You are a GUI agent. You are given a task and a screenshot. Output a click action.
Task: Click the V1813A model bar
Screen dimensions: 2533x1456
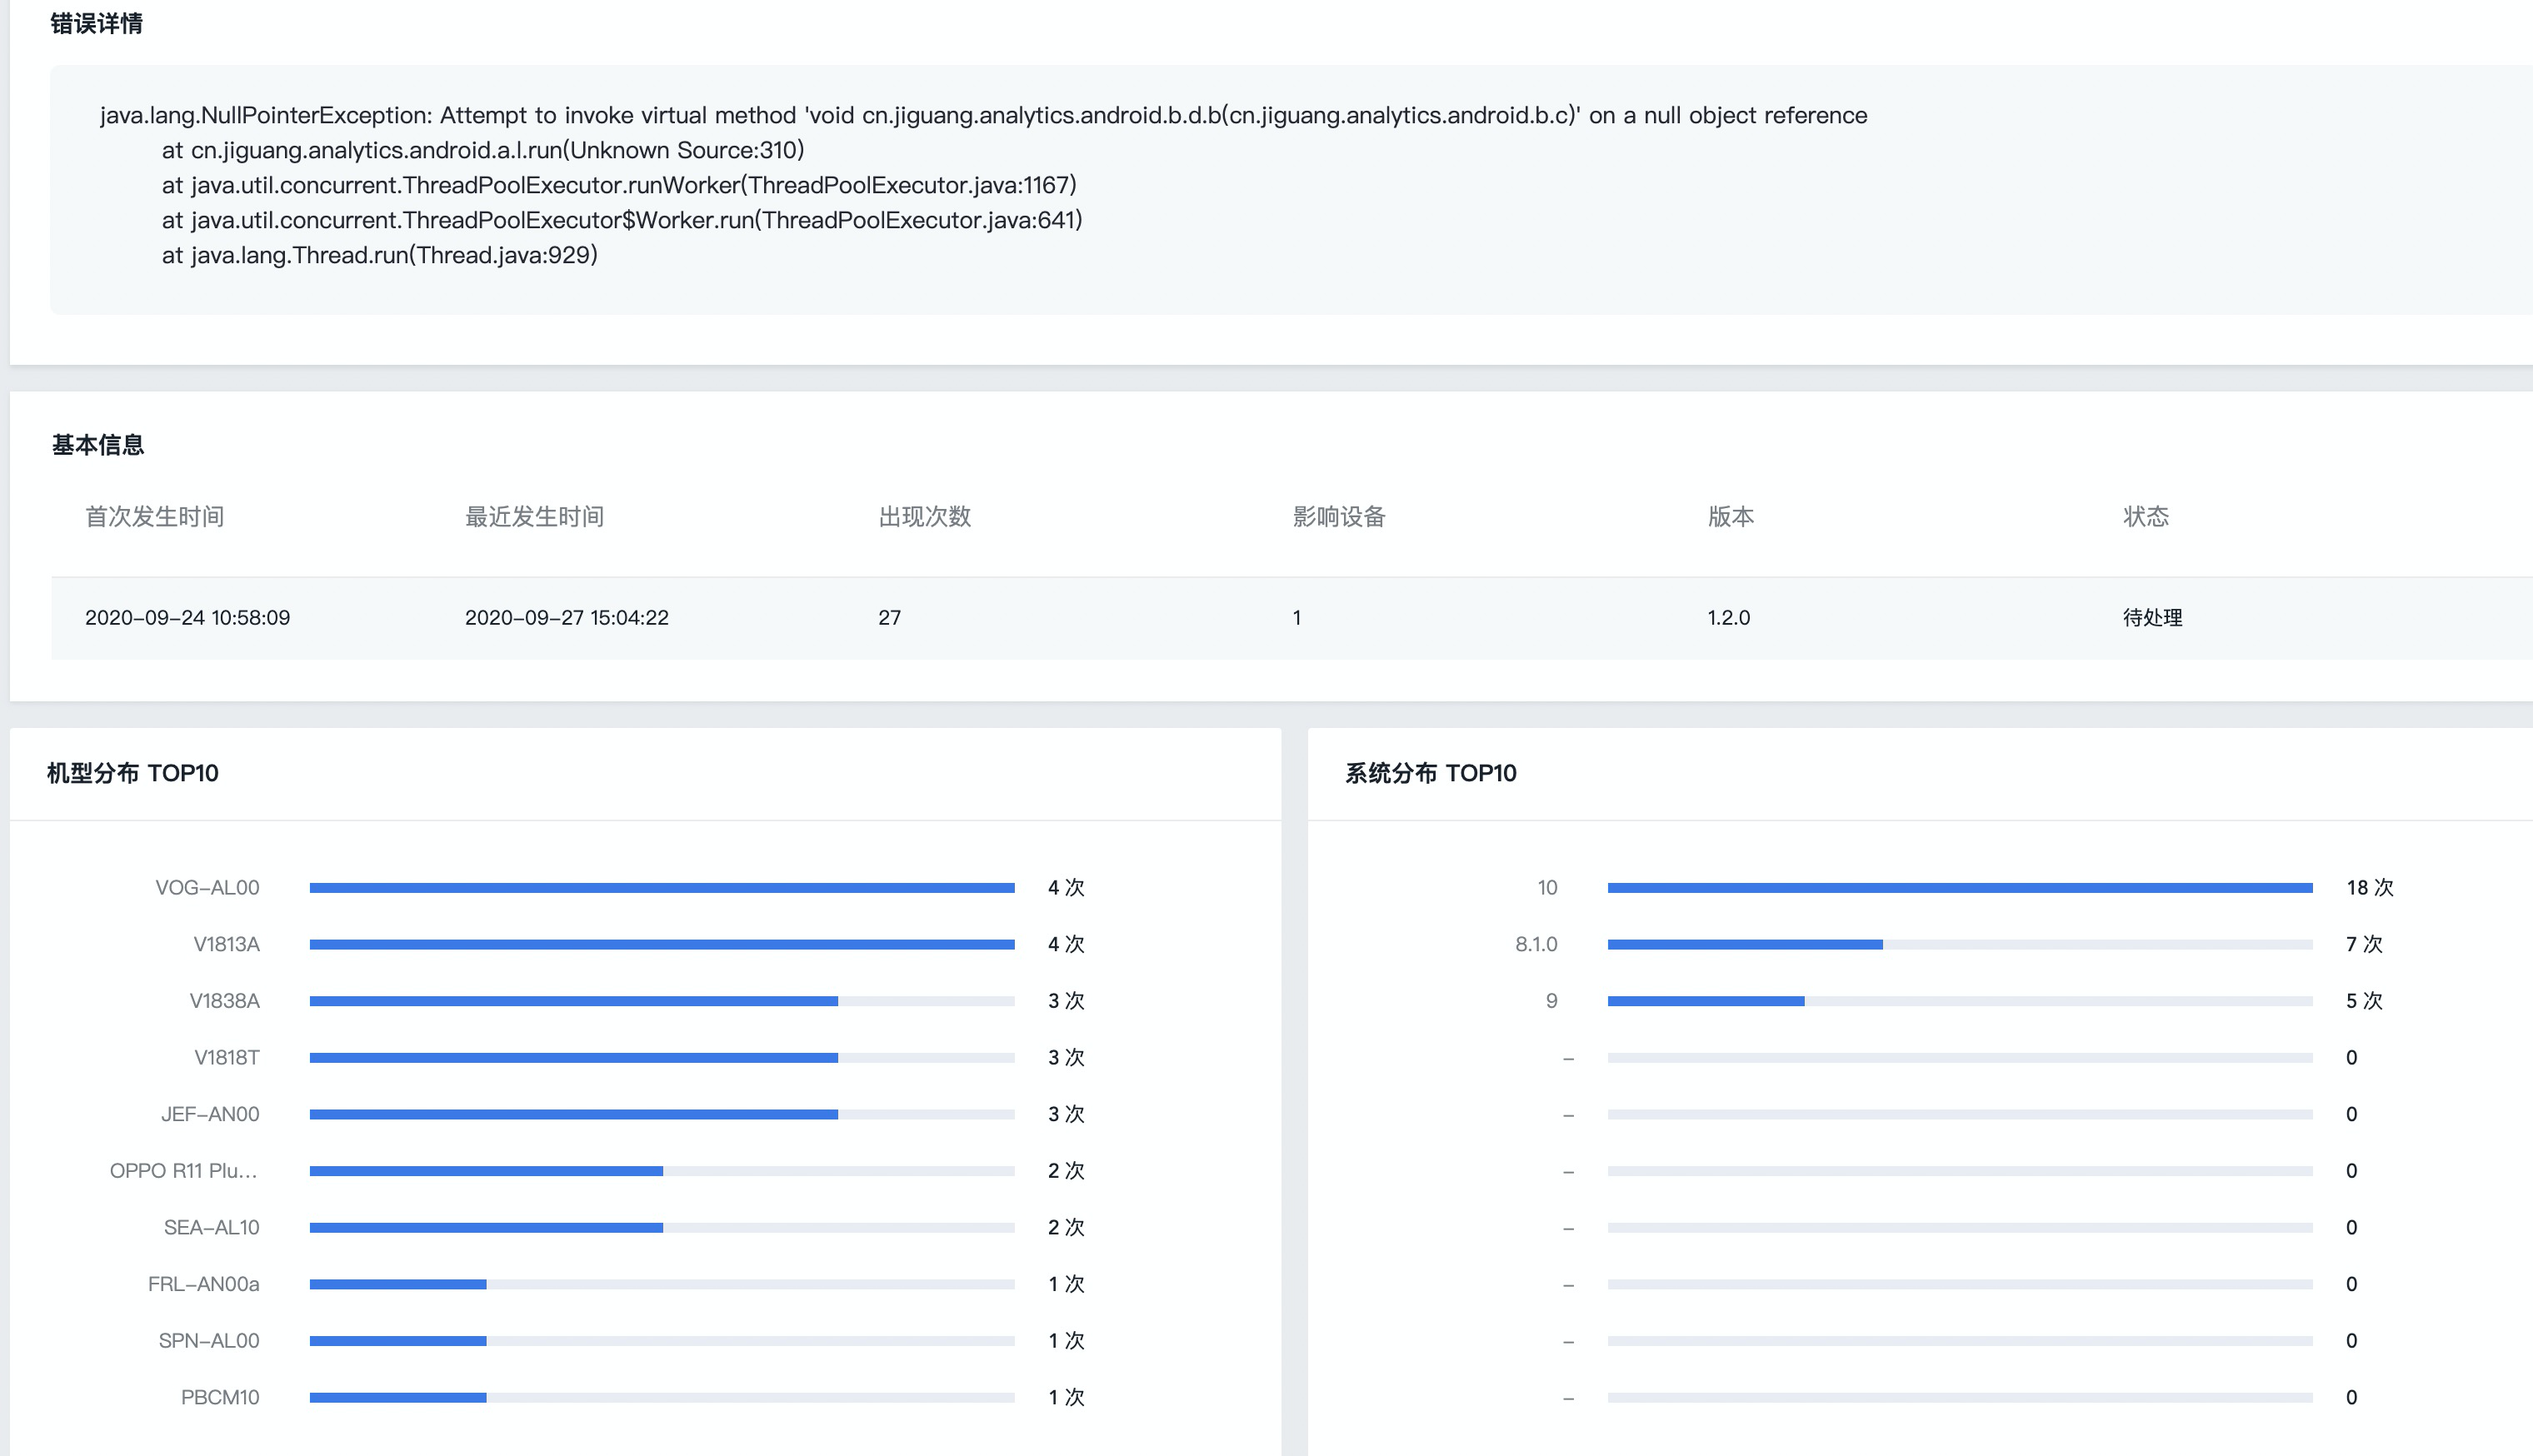[661, 944]
